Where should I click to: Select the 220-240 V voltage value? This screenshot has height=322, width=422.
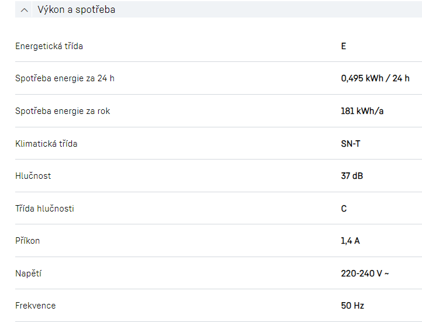(x=365, y=273)
